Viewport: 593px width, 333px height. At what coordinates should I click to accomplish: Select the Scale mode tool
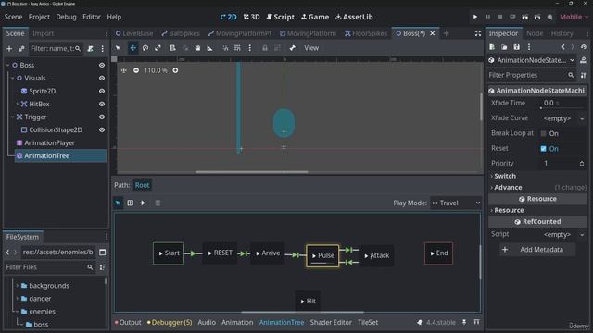click(158, 48)
